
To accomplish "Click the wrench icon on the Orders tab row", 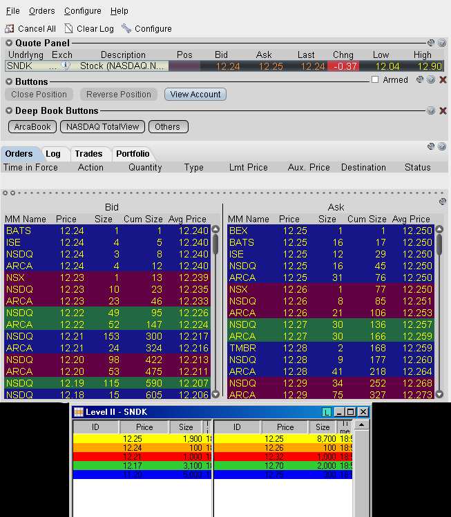I will coord(431,146).
